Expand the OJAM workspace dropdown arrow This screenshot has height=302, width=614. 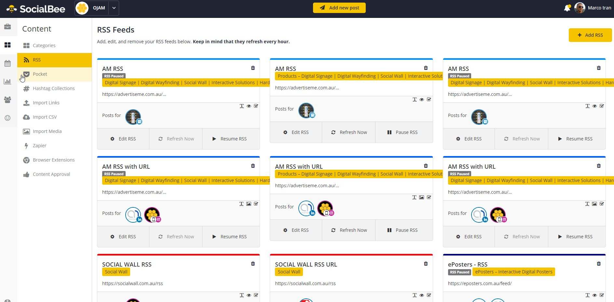[114, 8]
